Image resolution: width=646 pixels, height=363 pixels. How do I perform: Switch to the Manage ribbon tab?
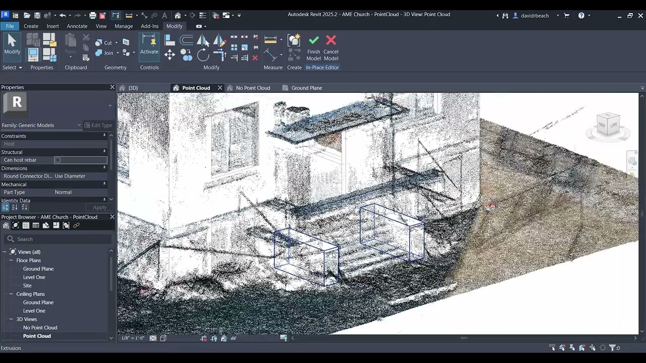click(124, 26)
